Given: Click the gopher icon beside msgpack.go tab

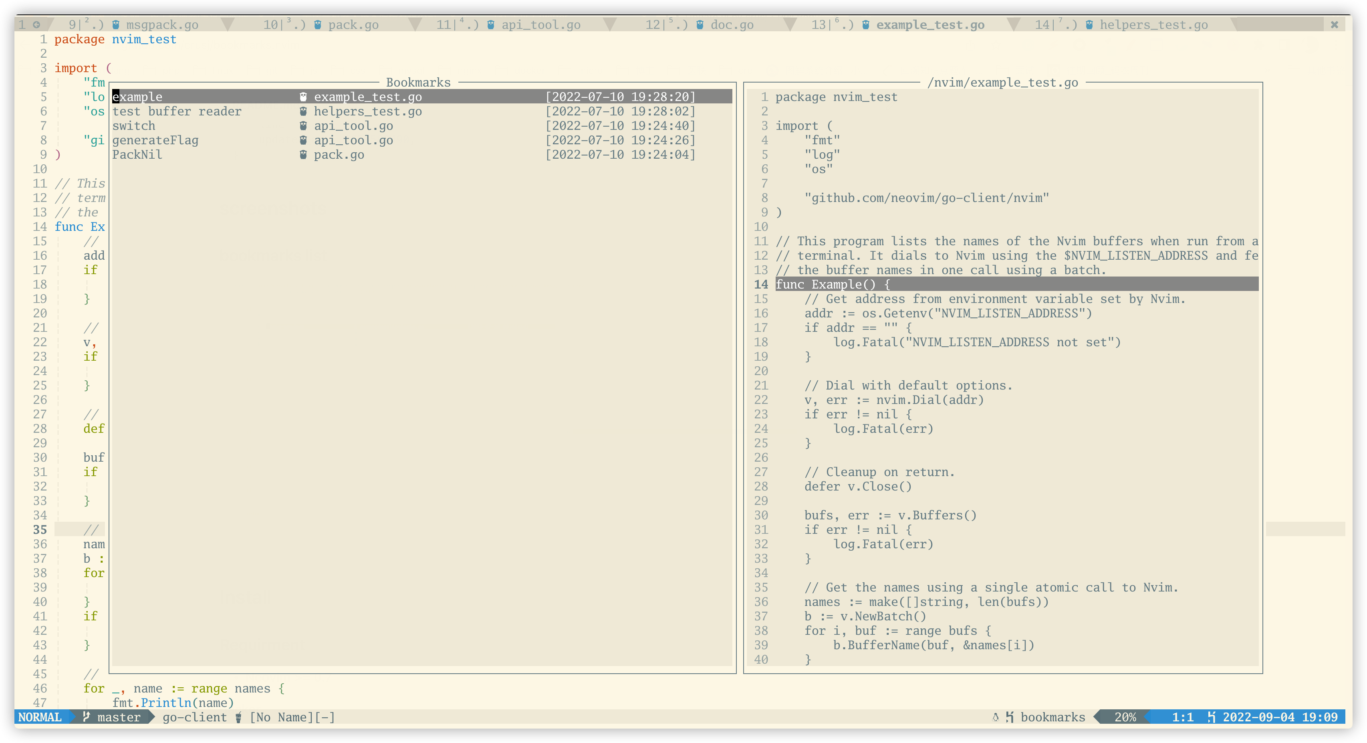Looking at the screenshot, I should 116,25.
